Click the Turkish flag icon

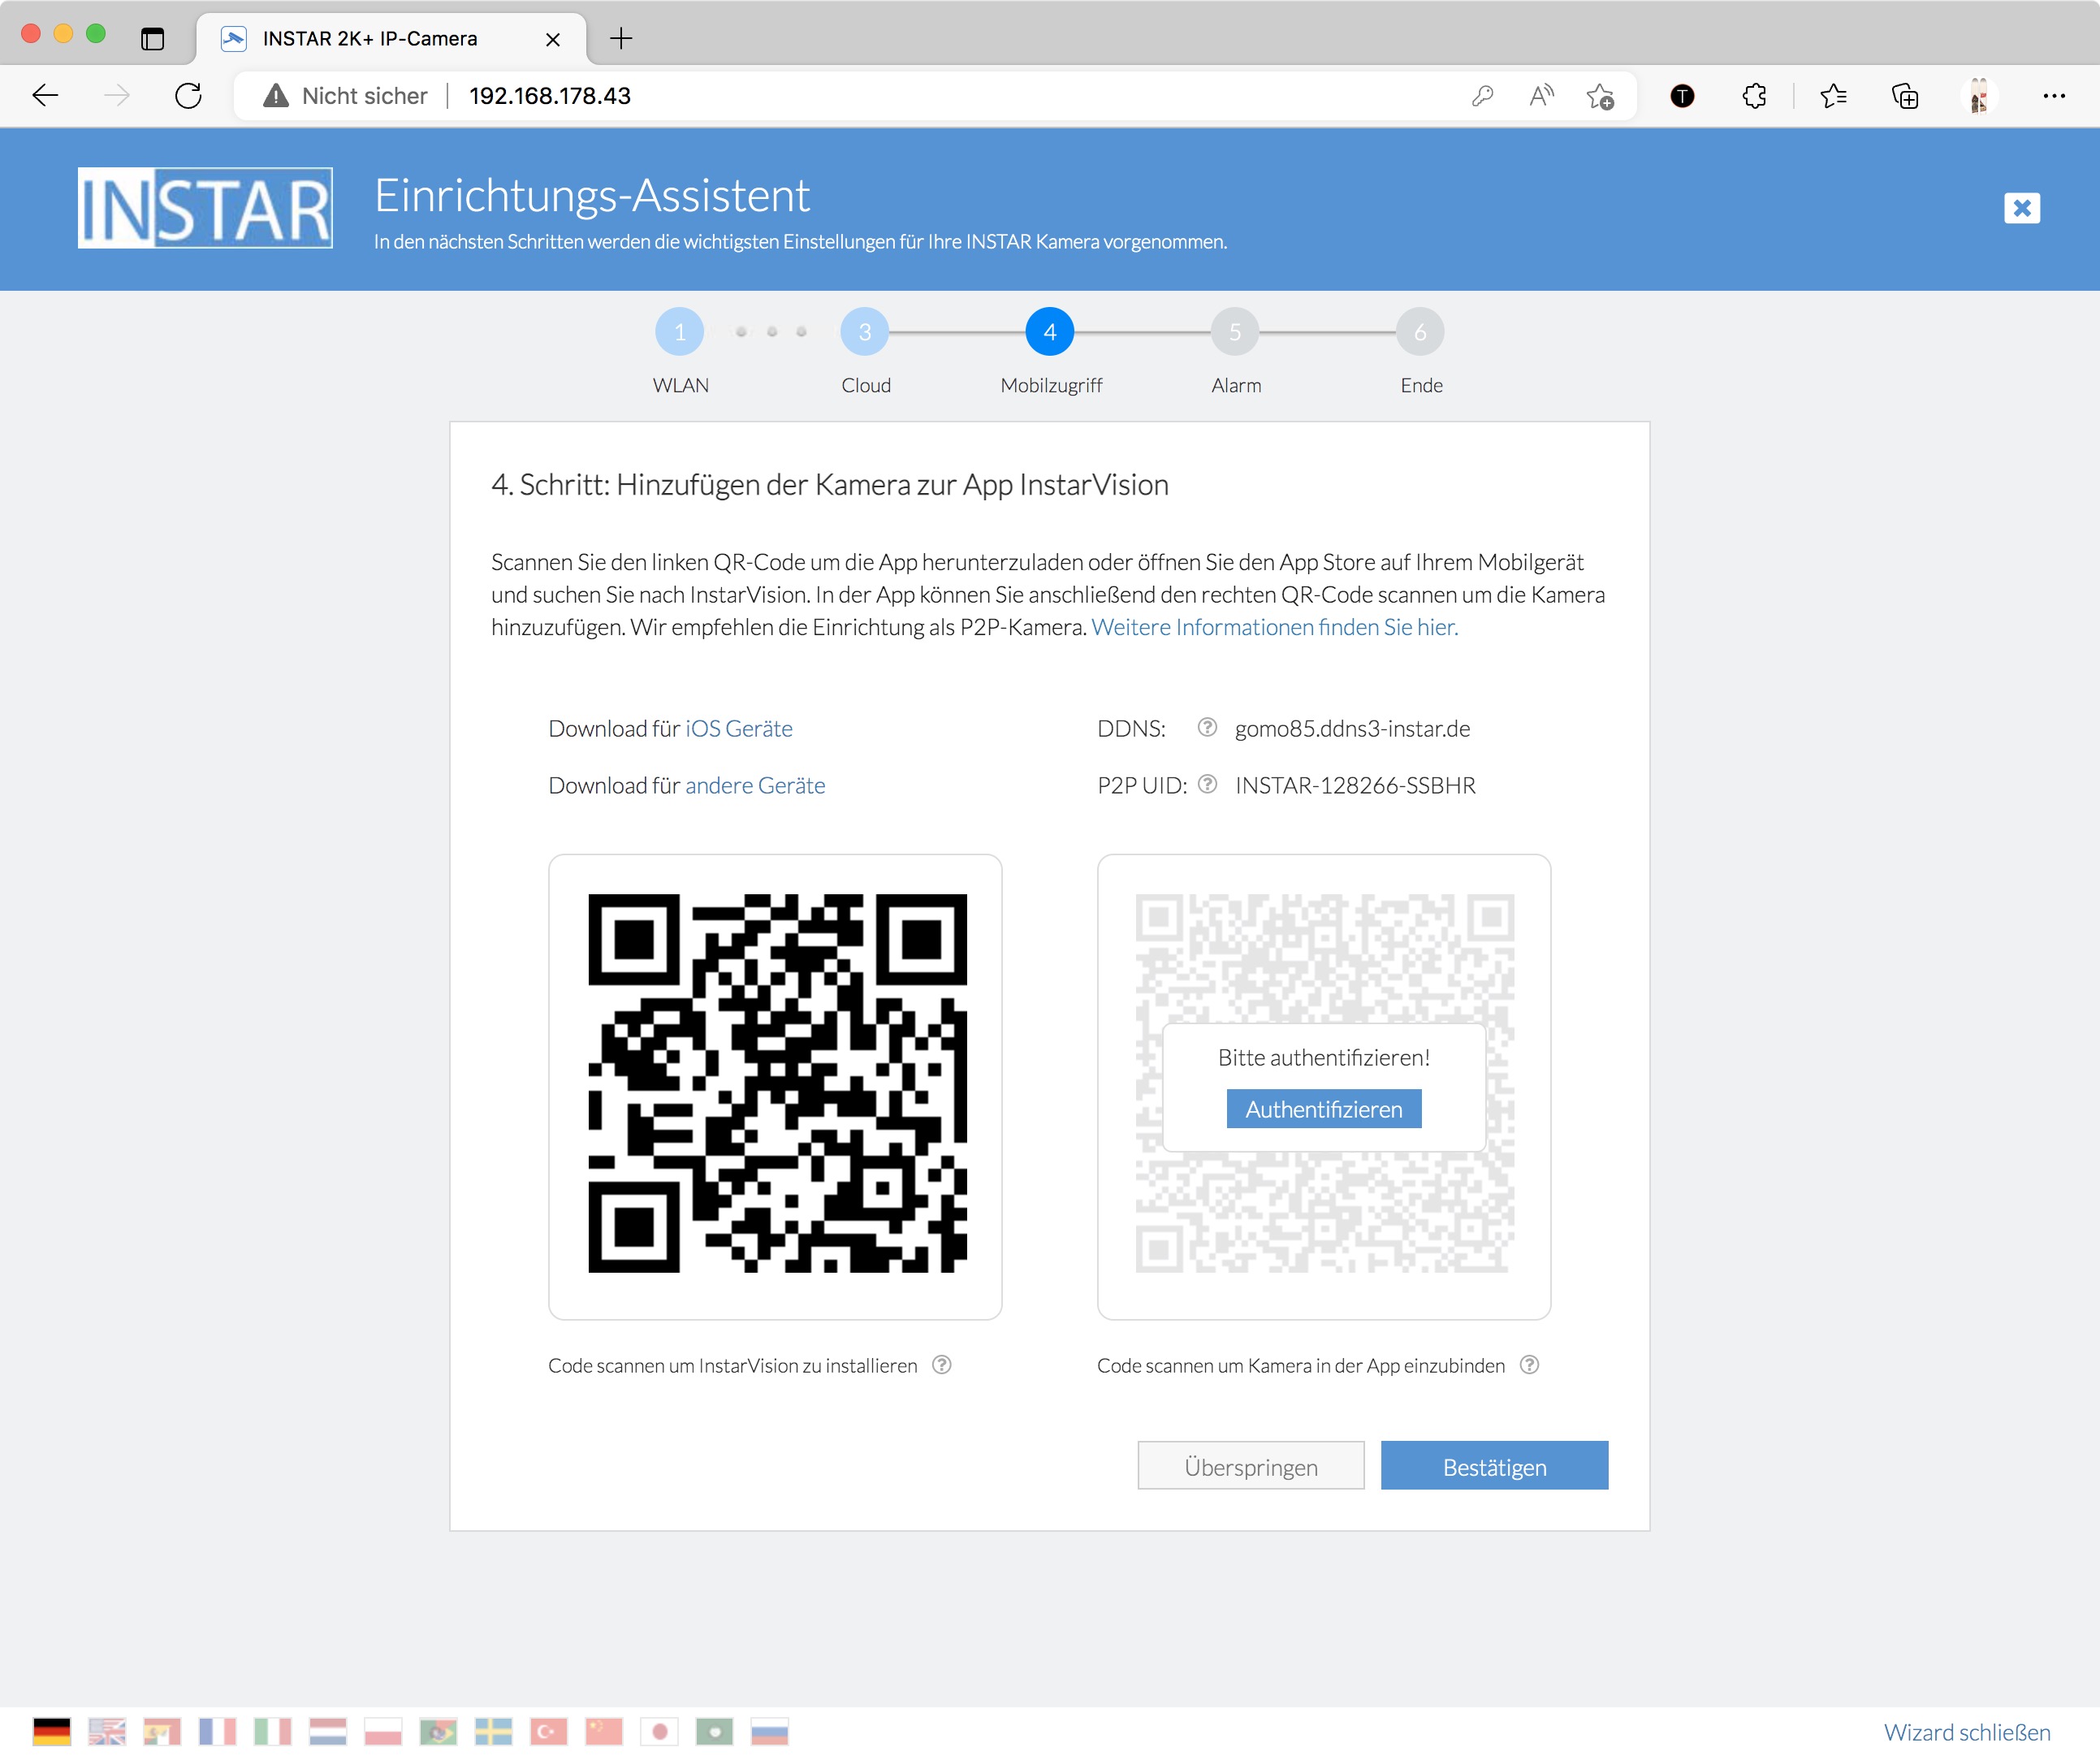pos(548,1731)
